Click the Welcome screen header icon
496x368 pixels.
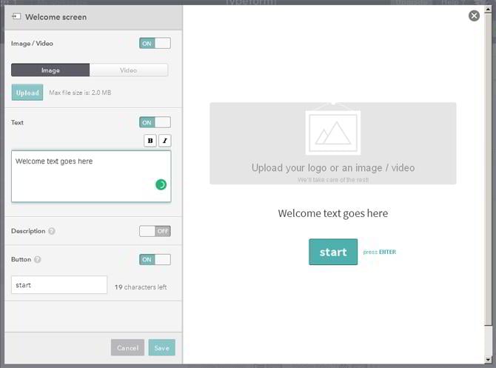tap(16, 16)
